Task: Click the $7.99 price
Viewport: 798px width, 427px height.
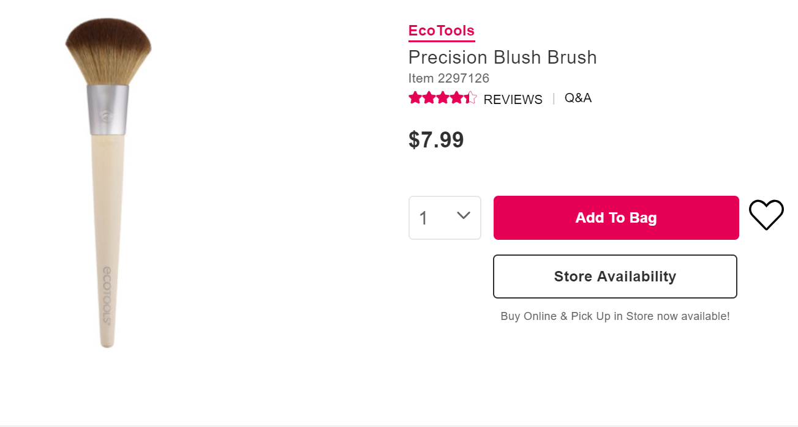Action: (436, 140)
